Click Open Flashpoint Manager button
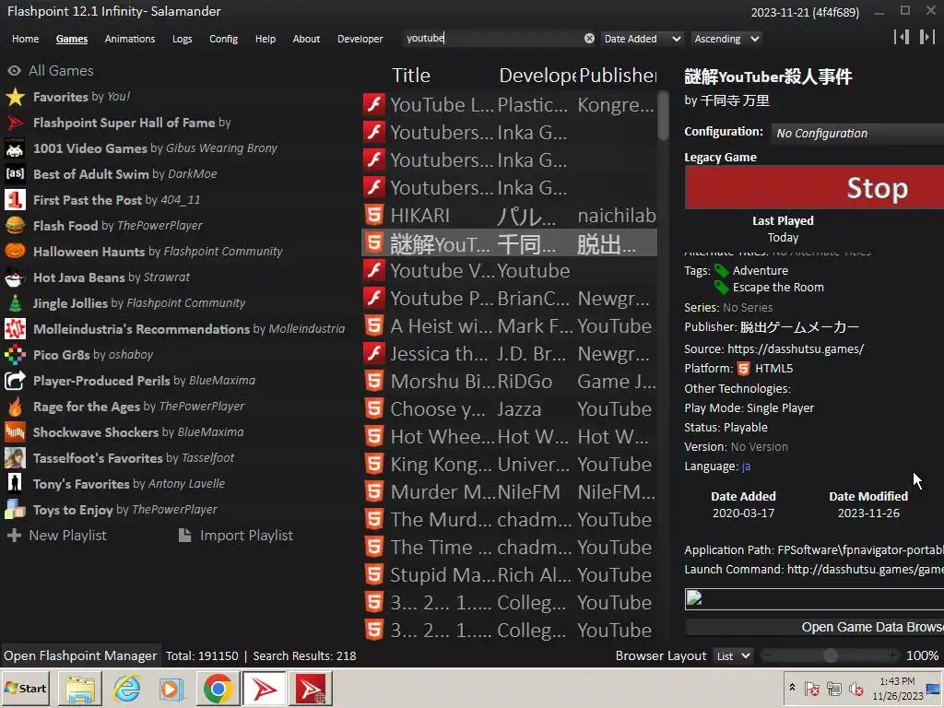Image resolution: width=944 pixels, height=708 pixels. coord(80,655)
